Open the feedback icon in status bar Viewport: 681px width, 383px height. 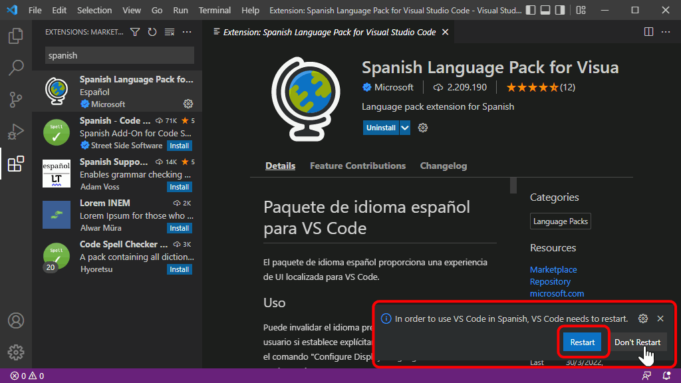[646, 376]
